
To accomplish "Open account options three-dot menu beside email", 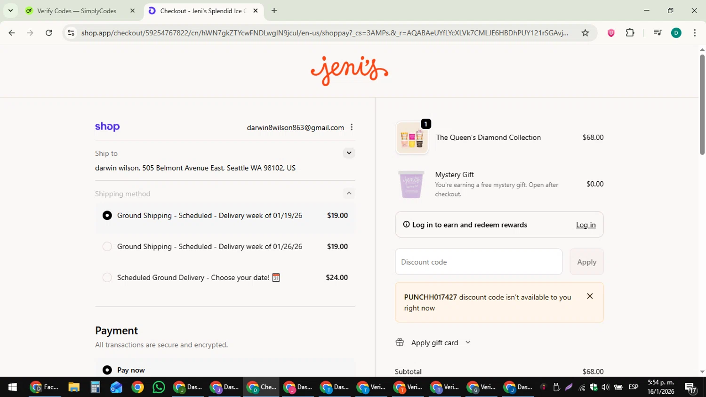I will (x=352, y=127).
